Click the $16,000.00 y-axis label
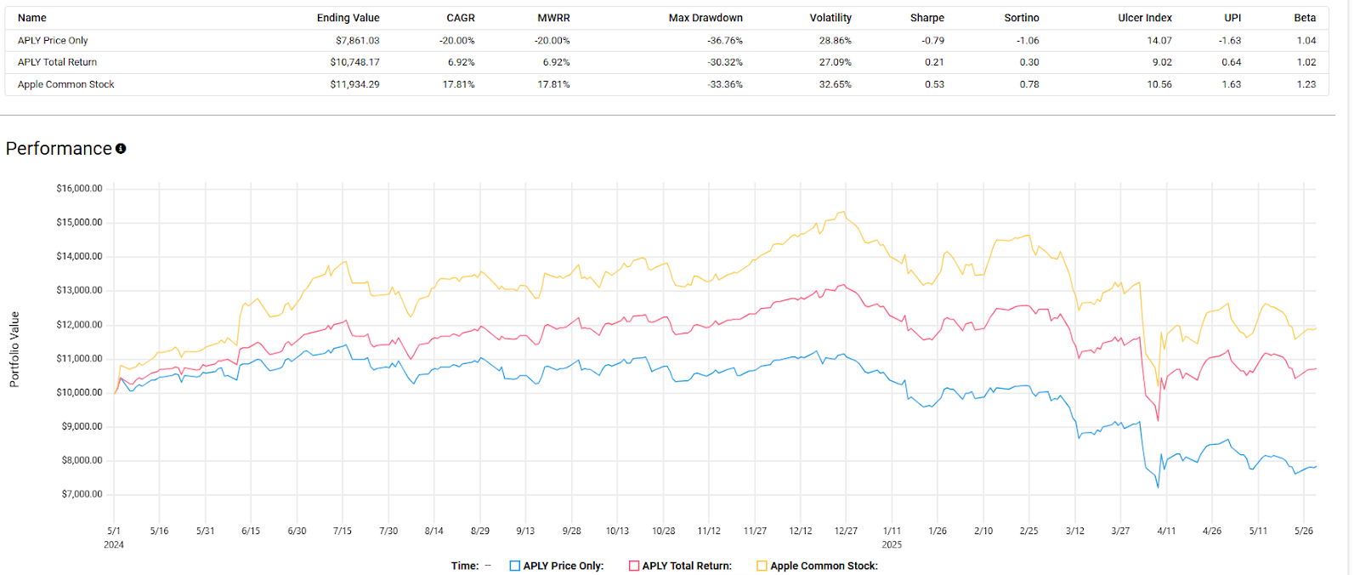Screen dimensions: 1360x575 [80, 189]
